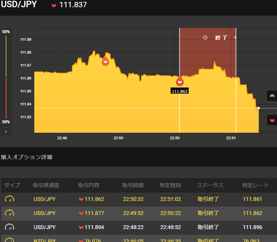
Task: Click the gauge icon in the 22:48:22 row
Action: pos(9,227)
